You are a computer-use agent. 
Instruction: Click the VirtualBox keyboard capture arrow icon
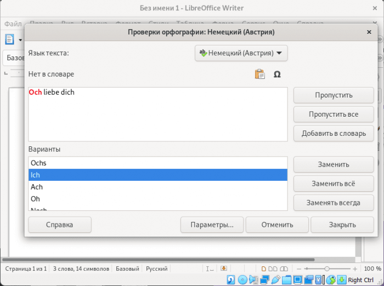pos(342,279)
